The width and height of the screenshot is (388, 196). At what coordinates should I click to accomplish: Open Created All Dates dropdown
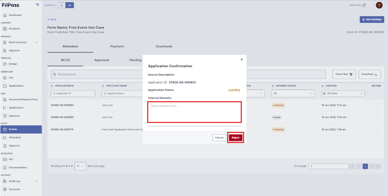click(343, 93)
